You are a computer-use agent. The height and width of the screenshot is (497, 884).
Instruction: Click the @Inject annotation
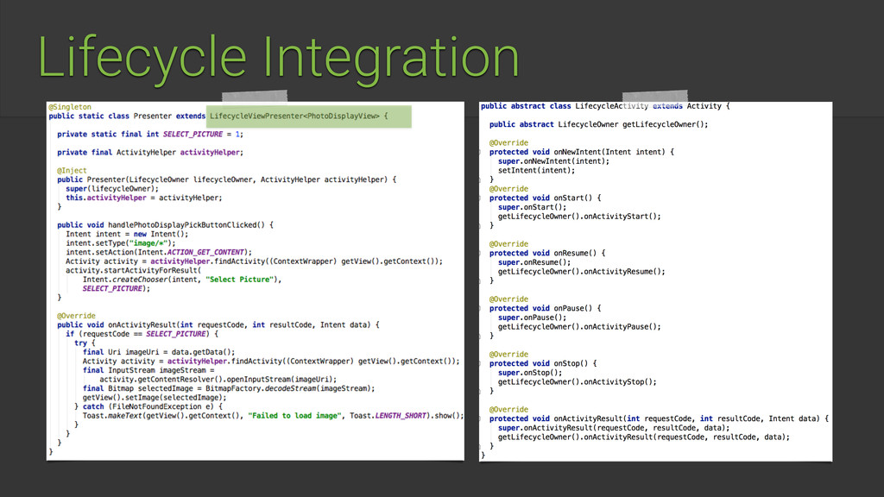[73, 170]
